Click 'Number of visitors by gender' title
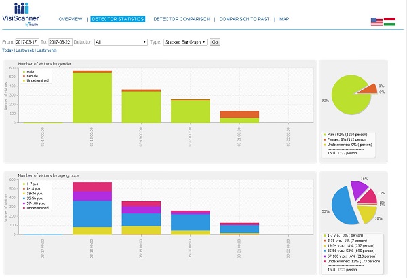407x278 pixels. point(44,64)
